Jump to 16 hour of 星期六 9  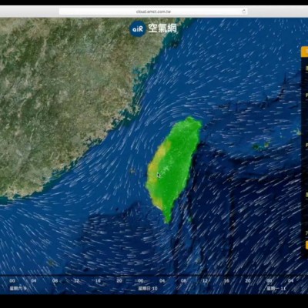[98, 281]
